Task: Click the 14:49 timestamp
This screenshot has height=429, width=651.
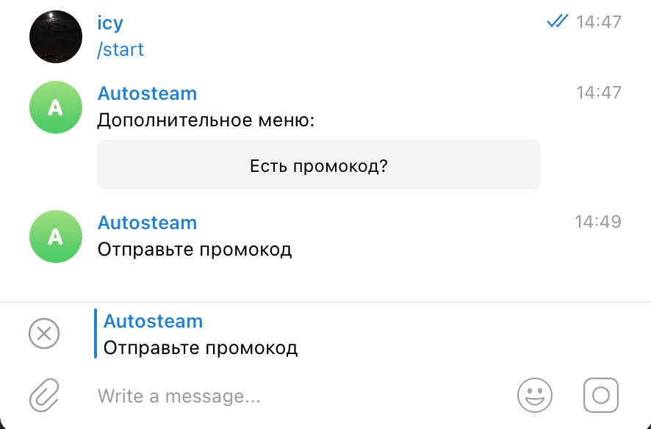Action: 598,222
